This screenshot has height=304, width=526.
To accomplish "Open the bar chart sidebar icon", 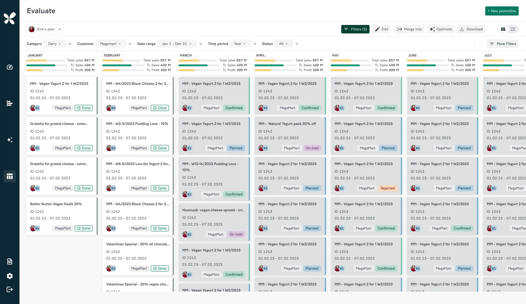I will (x=10, y=103).
